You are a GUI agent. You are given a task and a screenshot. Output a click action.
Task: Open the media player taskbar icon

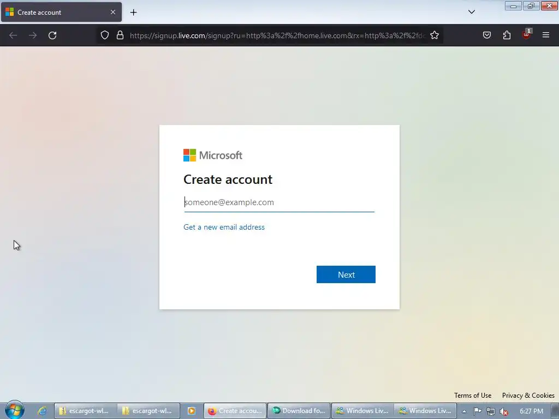192,411
